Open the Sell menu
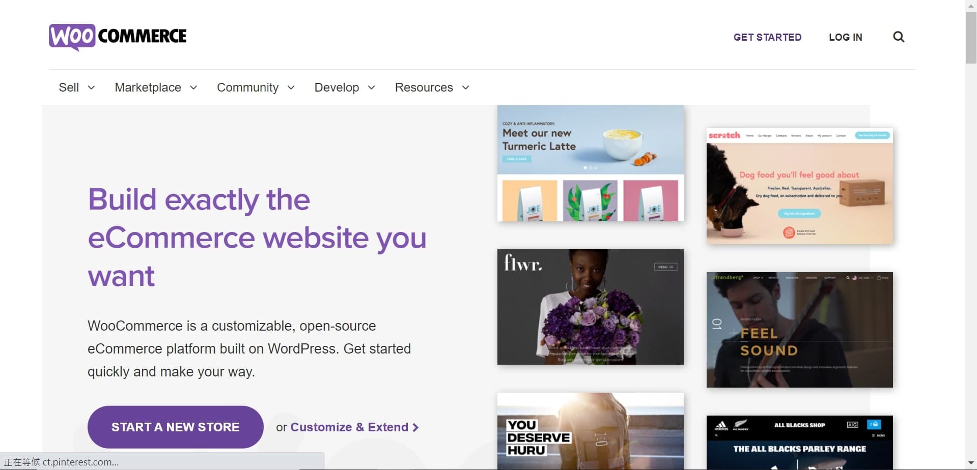This screenshot has width=977, height=470. point(69,87)
